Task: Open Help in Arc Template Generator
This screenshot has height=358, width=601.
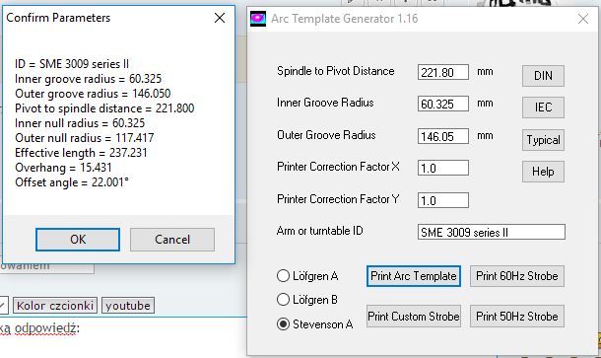Action: point(543,172)
